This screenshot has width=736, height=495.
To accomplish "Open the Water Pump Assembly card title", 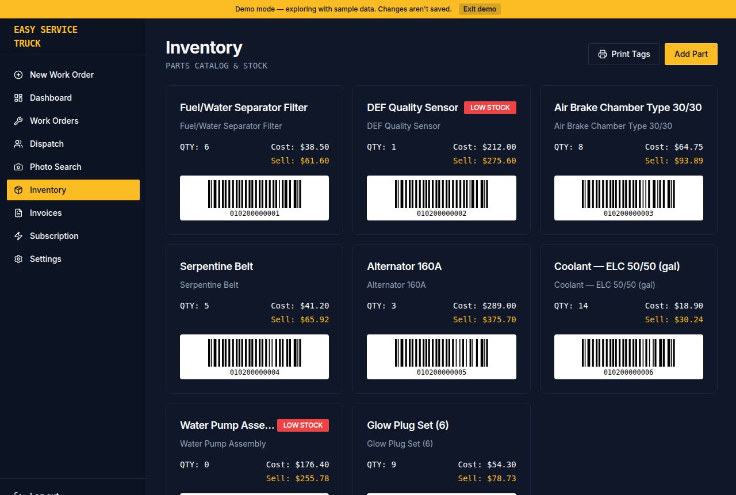I will click(227, 425).
